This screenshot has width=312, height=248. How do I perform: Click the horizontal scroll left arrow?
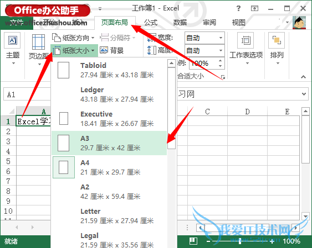[200, 228]
